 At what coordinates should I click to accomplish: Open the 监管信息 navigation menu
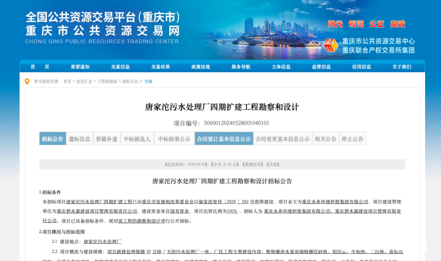point(321,67)
